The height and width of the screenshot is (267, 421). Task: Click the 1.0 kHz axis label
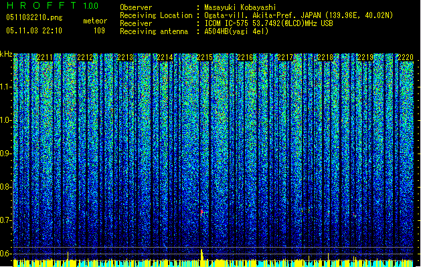[x=5, y=120]
